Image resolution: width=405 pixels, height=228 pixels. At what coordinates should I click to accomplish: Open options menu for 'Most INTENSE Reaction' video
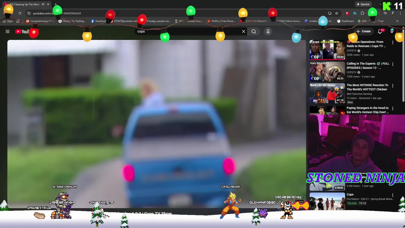click(x=393, y=85)
